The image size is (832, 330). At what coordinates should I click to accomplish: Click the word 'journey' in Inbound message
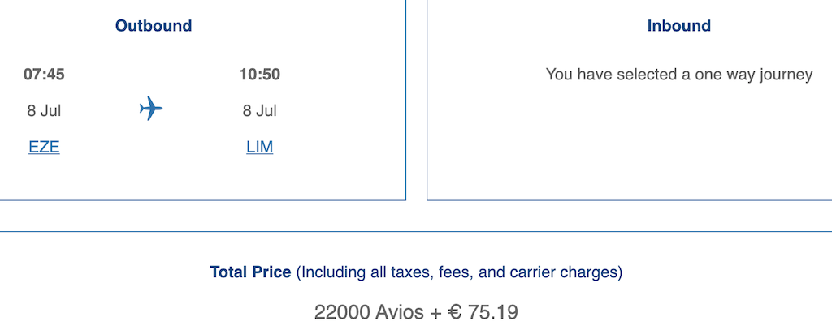click(786, 75)
